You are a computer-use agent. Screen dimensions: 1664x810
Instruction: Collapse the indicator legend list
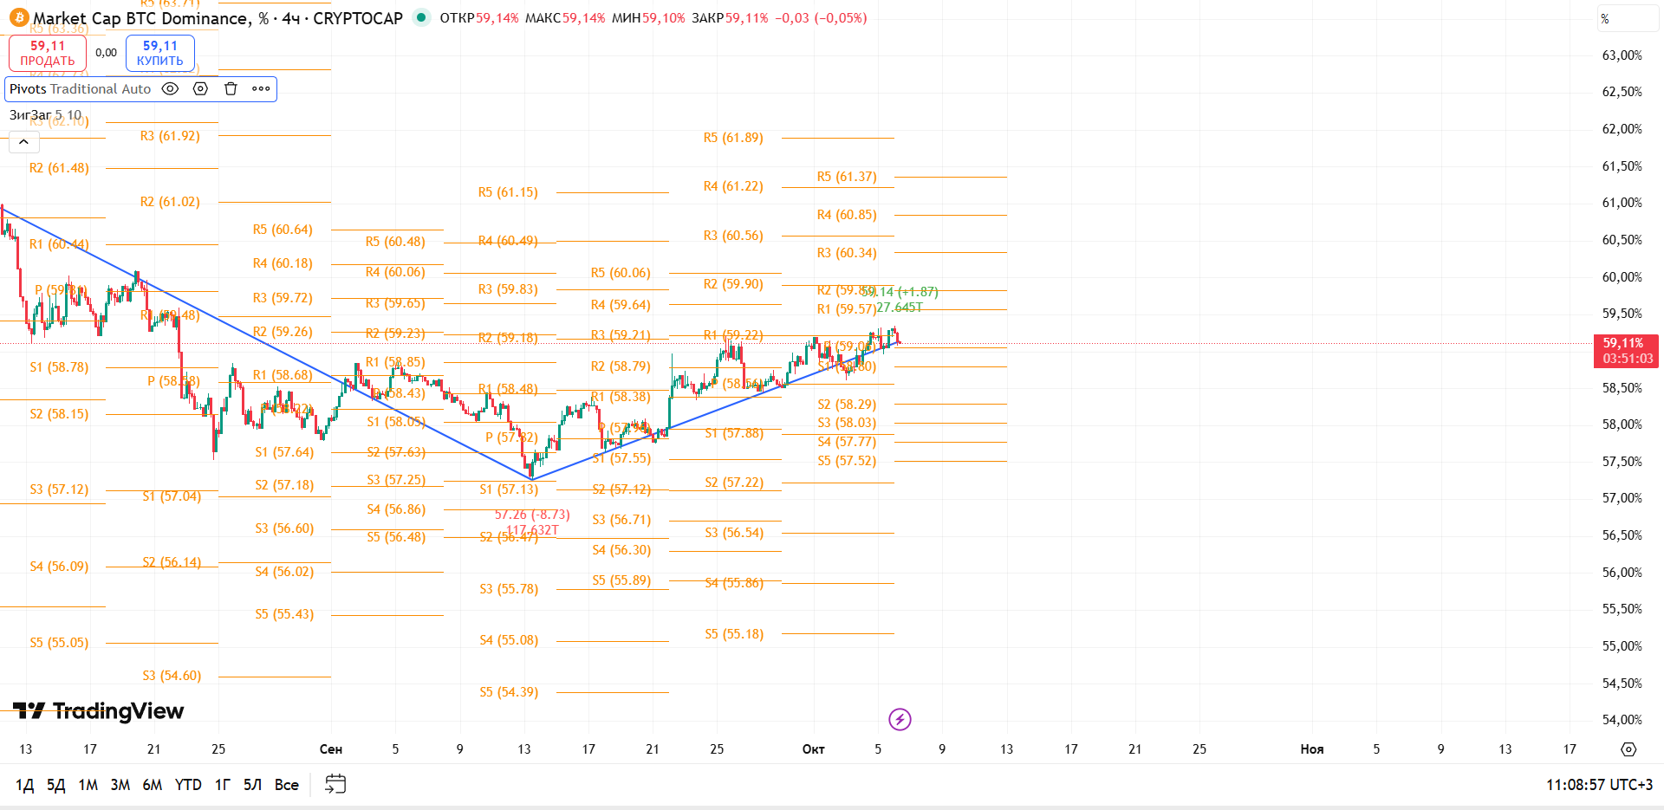pyautogui.click(x=24, y=142)
